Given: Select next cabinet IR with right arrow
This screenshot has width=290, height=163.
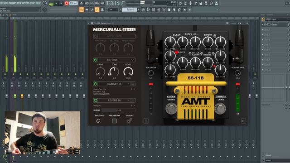Looking at the screenshot, I should coord(135,89).
